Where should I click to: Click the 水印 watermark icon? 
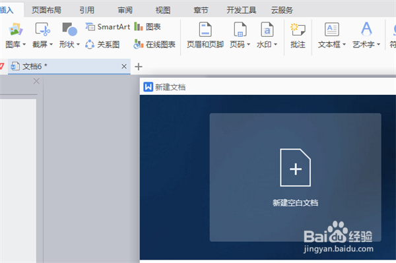(x=267, y=29)
